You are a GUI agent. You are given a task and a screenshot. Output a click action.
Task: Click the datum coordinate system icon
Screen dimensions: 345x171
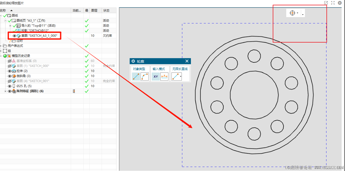point(14,61)
